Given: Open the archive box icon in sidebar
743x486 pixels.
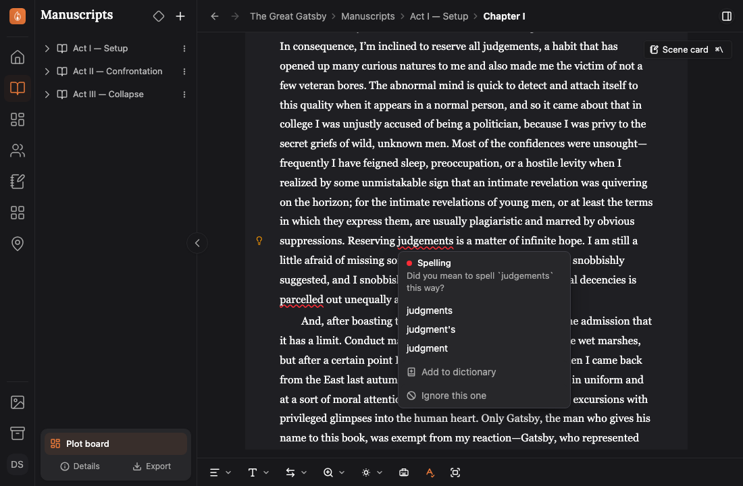Looking at the screenshot, I should [18, 433].
